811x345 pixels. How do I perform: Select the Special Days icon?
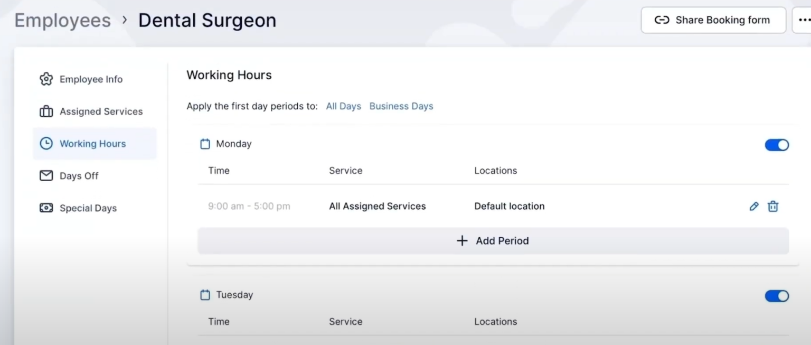point(46,208)
